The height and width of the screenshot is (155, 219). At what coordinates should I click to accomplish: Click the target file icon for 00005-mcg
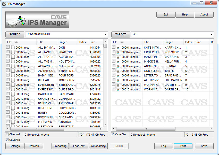click(x=118, y=66)
